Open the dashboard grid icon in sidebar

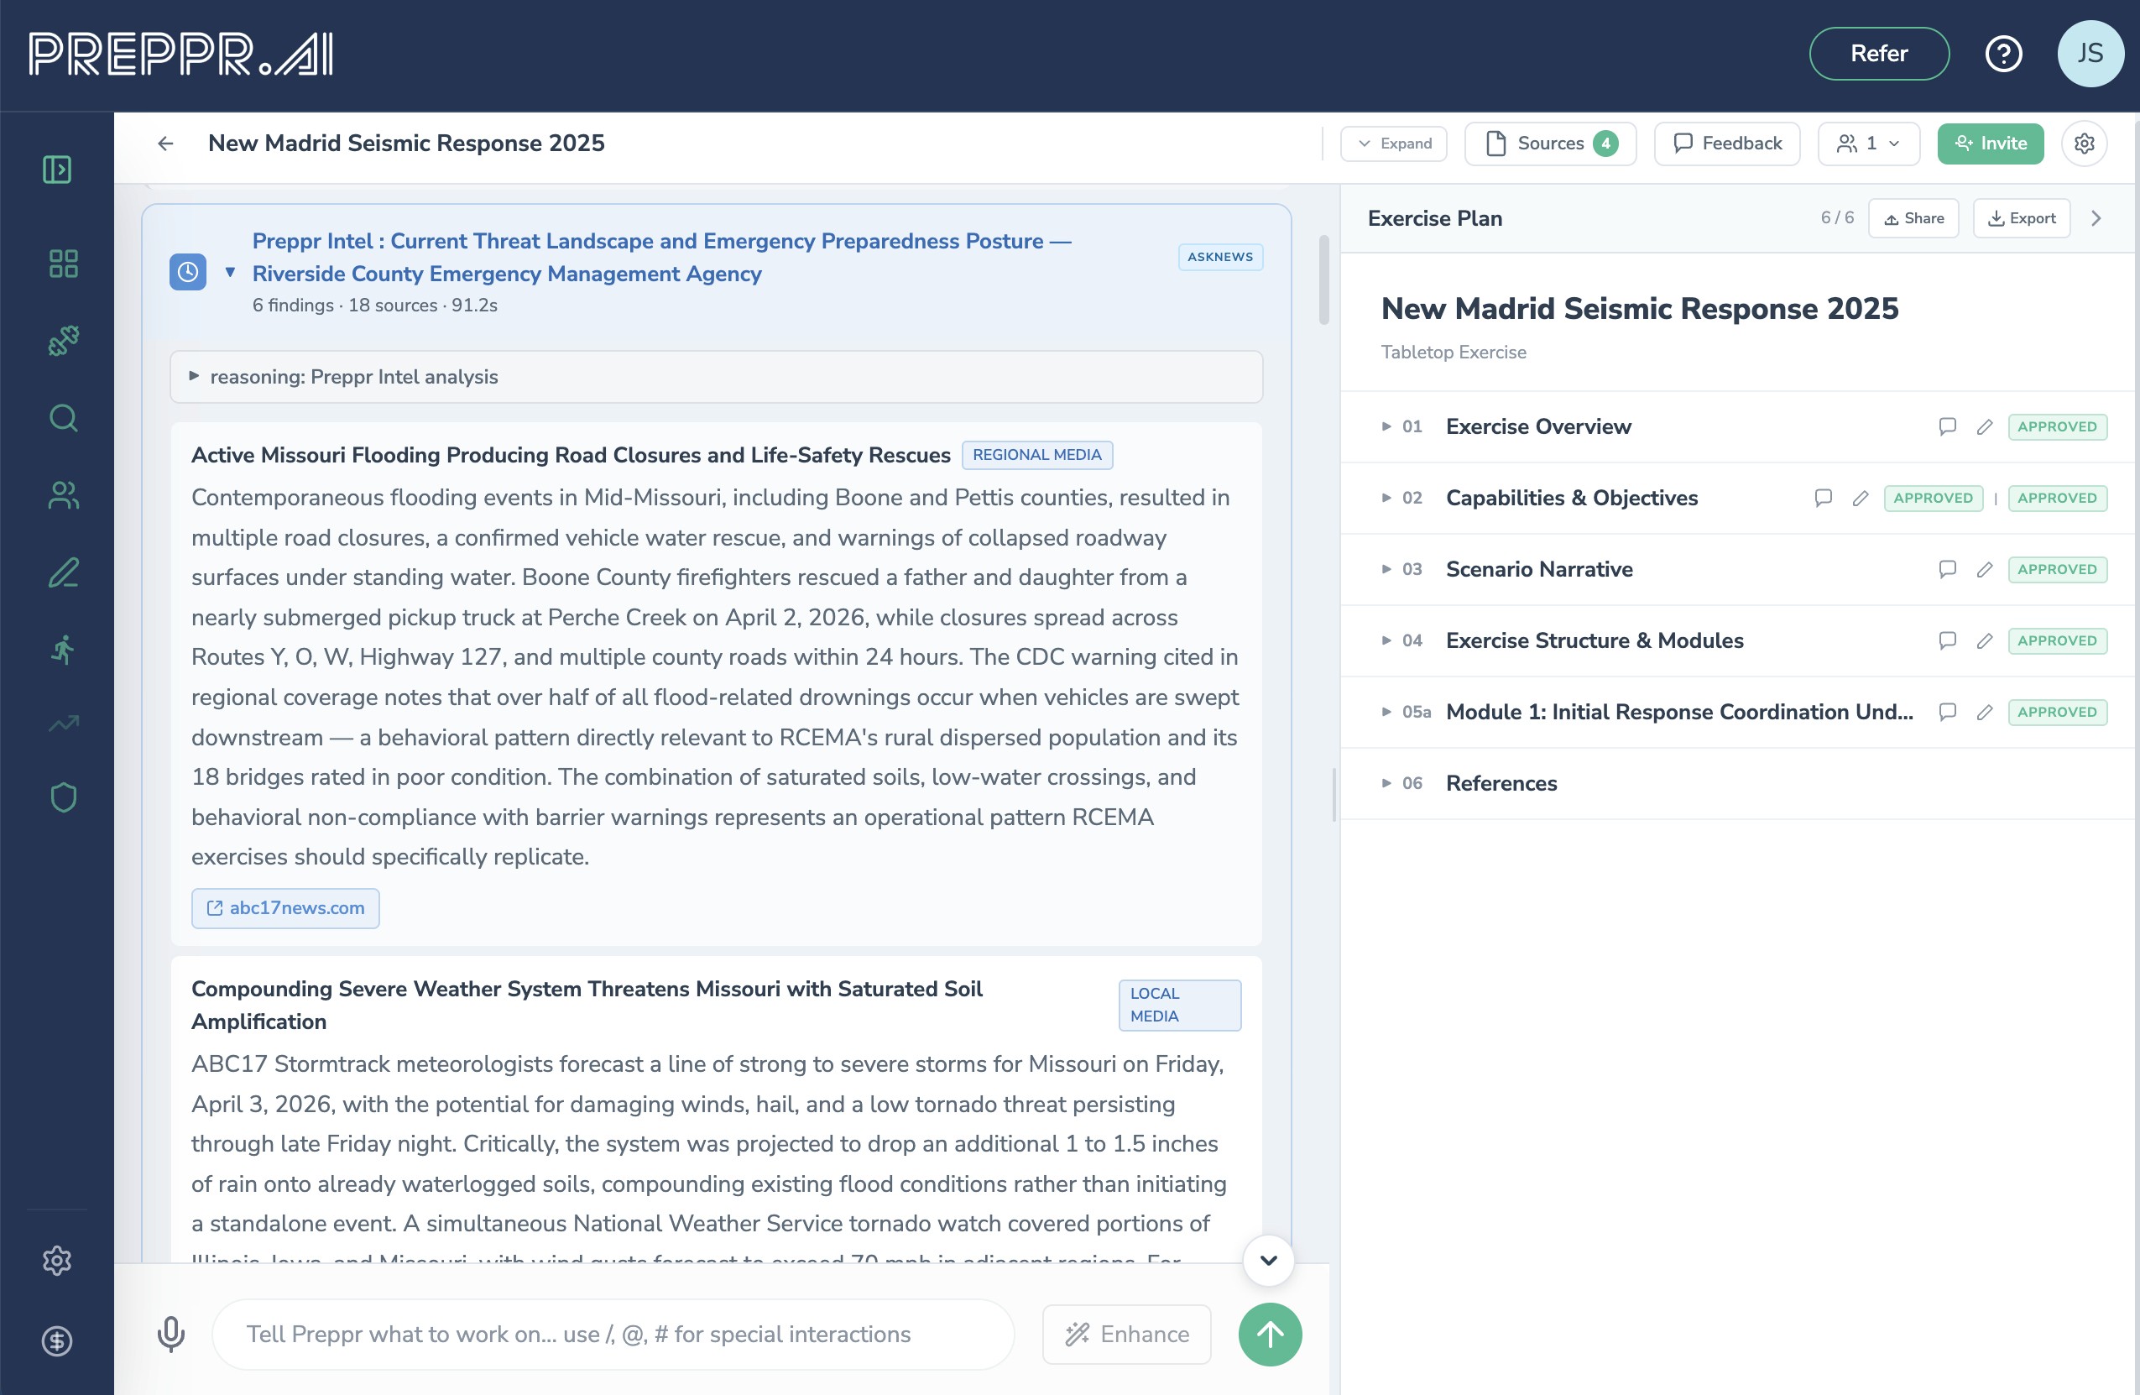click(63, 264)
